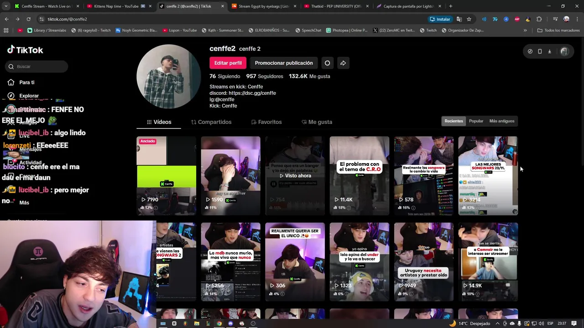Click the share profile arrow icon
The image size is (584, 328).
click(343, 63)
